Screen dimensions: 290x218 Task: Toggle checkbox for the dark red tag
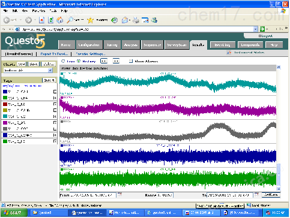55,104
